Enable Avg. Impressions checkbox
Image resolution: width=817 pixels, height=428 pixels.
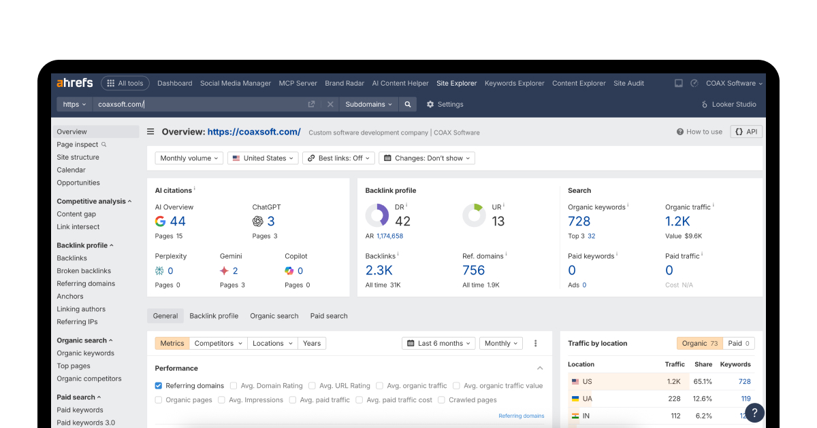pos(222,400)
